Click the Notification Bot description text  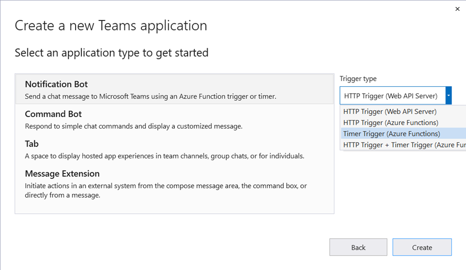pyautogui.click(x=150, y=96)
